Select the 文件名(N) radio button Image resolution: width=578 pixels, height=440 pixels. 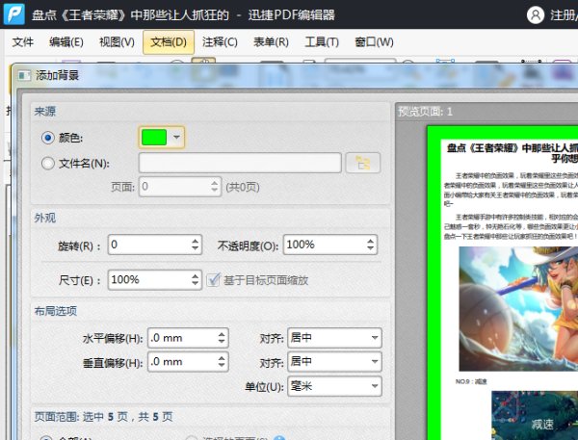(48, 164)
